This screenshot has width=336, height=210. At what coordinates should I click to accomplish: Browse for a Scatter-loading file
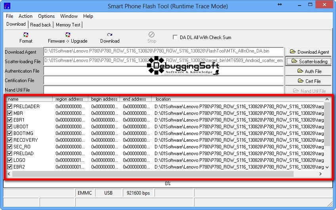[309, 61]
